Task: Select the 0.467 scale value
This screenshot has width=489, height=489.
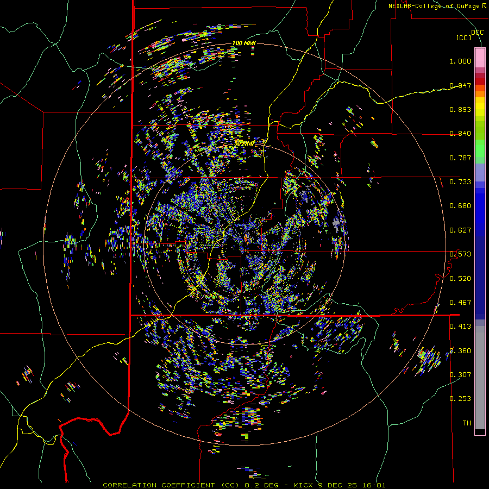Action: pyautogui.click(x=460, y=303)
